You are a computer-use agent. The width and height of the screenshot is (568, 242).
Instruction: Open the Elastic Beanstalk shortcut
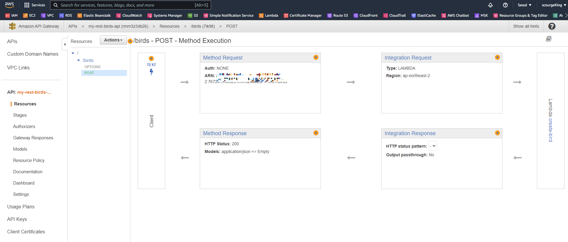tap(94, 15)
